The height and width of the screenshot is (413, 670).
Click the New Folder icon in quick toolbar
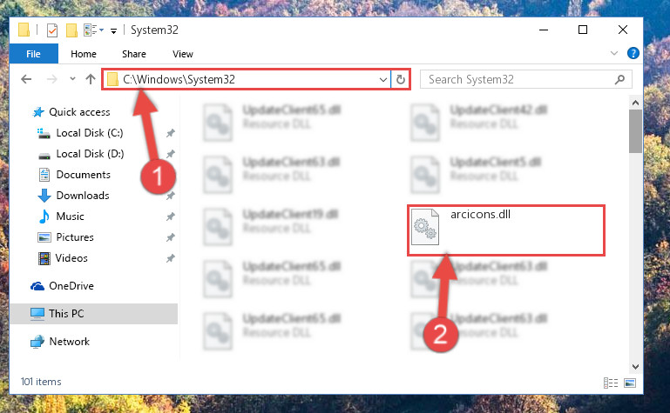(71, 30)
